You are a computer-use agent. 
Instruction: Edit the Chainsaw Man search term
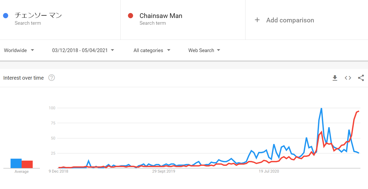click(x=161, y=16)
